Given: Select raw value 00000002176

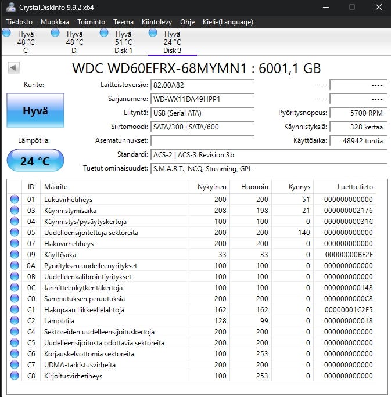Looking at the screenshot, I should click(349, 211).
